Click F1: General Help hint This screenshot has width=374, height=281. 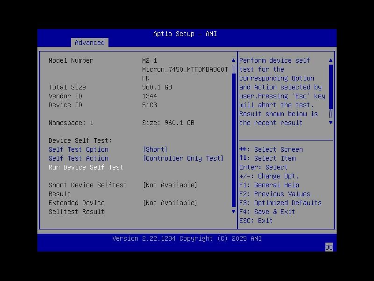coord(269,185)
